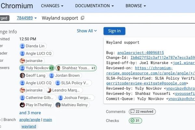Click Mathieu Relmy avatar photo

(x=58, y=105)
